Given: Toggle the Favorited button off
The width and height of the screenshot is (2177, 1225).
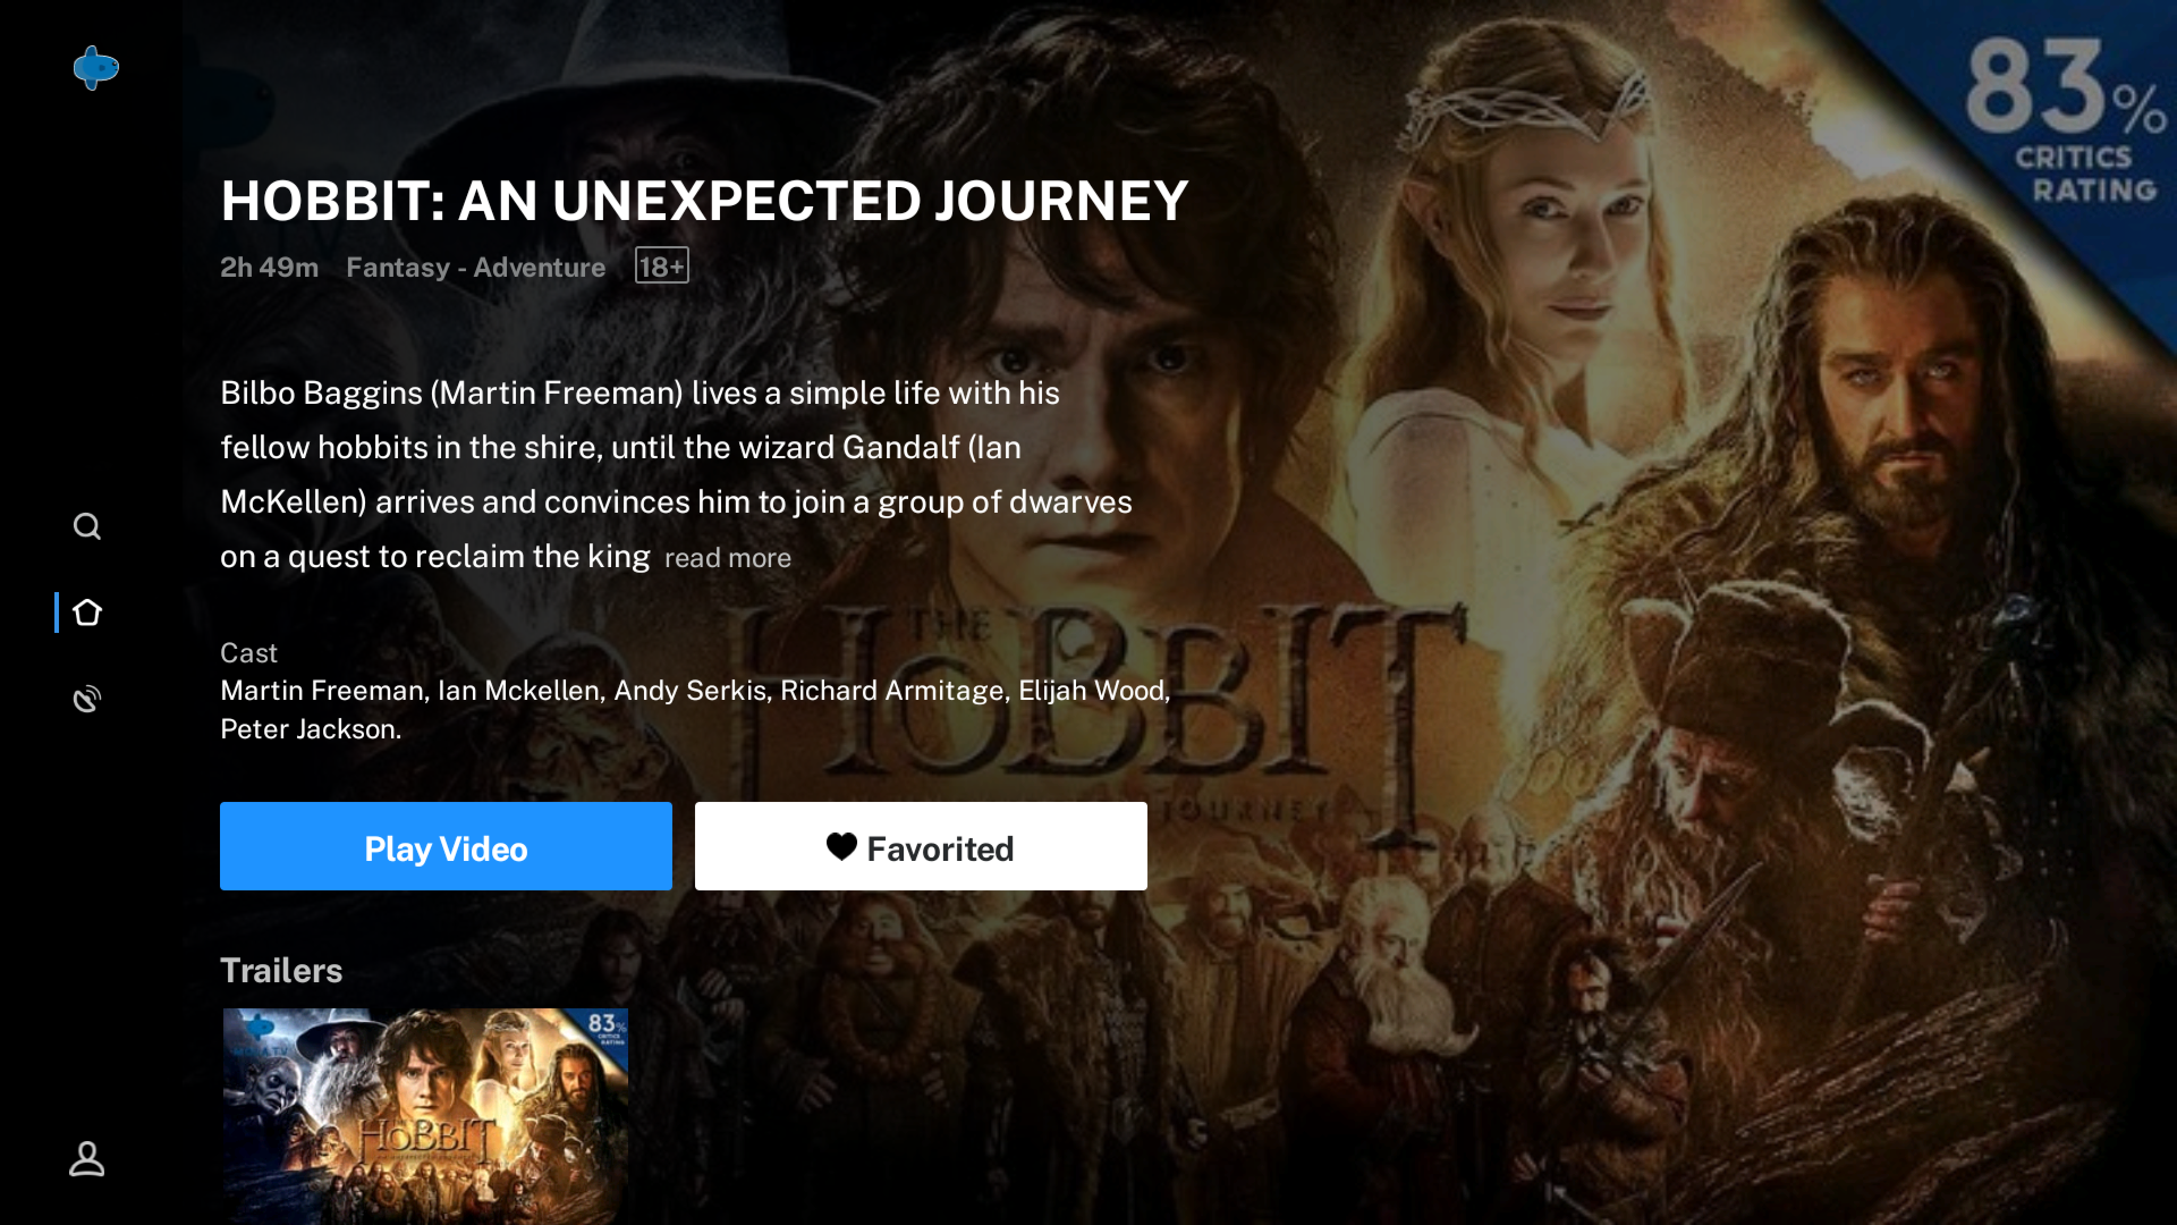Looking at the screenshot, I should point(920,846).
